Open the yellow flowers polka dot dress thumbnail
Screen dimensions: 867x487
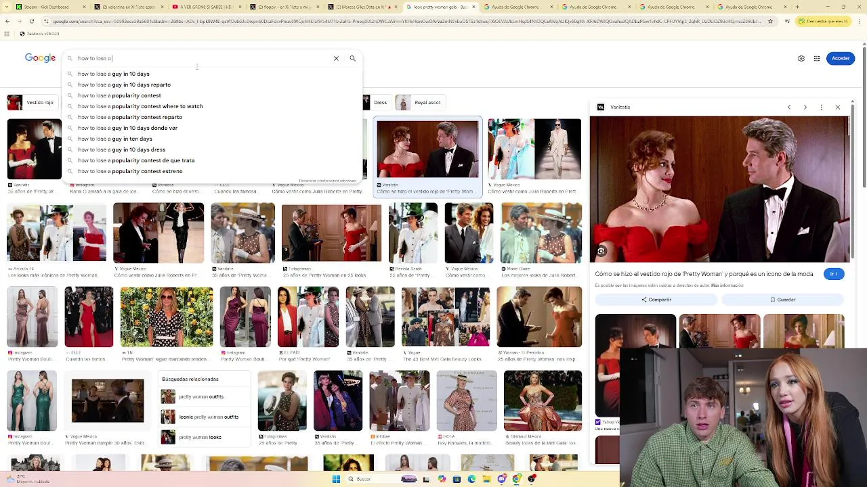point(167,317)
